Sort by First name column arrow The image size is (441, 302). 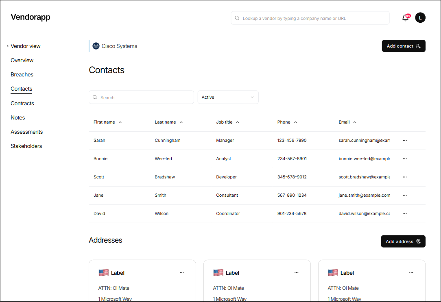(x=120, y=122)
